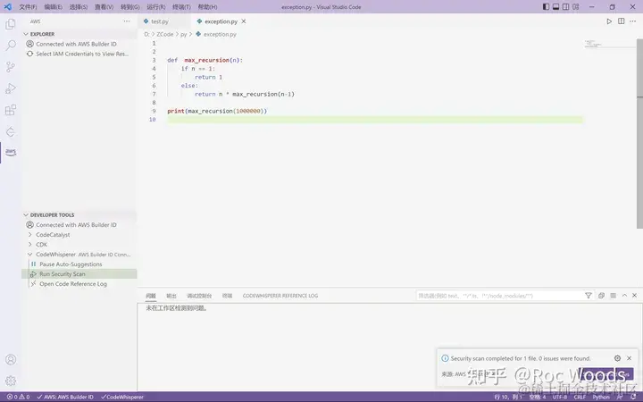The height and width of the screenshot is (402, 643).
Task: Maximize the bottom panel with the chevron
Action: coord(624,296)
